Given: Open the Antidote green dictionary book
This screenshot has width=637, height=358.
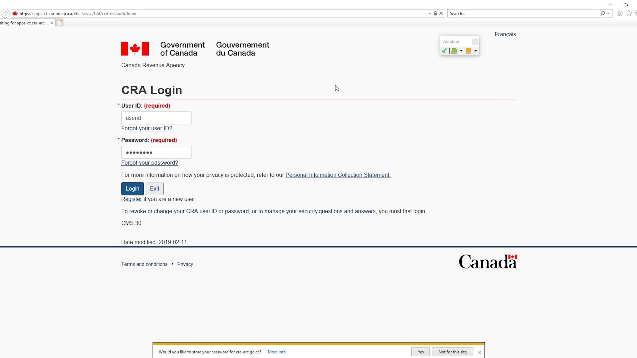Looking at the screenshot, I should (x=454, y=51).
